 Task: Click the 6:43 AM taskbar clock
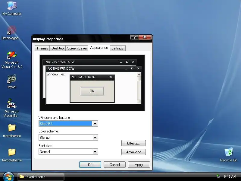pyautogui.click(x=230, y=176)
